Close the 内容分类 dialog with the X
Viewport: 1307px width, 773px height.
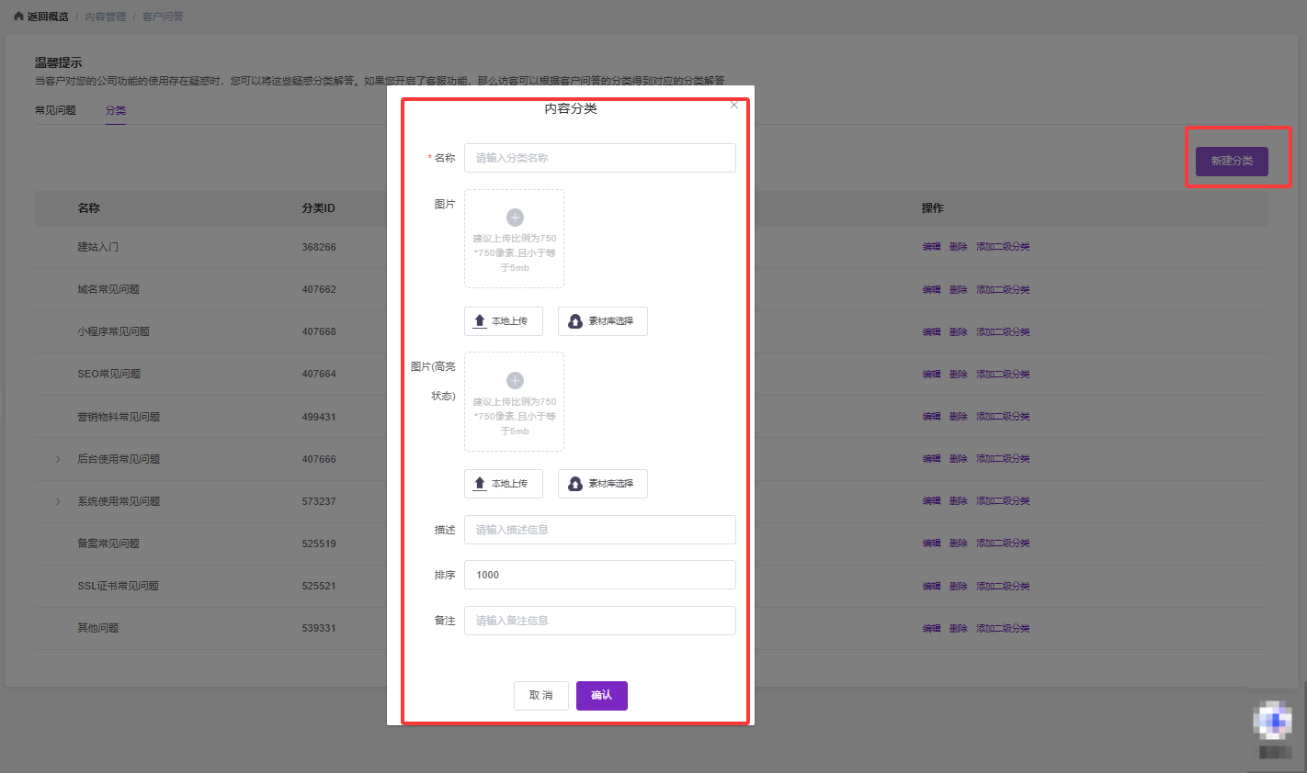(x=733, y=105)
